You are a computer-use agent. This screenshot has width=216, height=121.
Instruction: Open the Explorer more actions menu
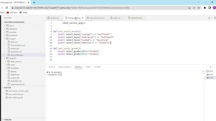tap(42, 18)
